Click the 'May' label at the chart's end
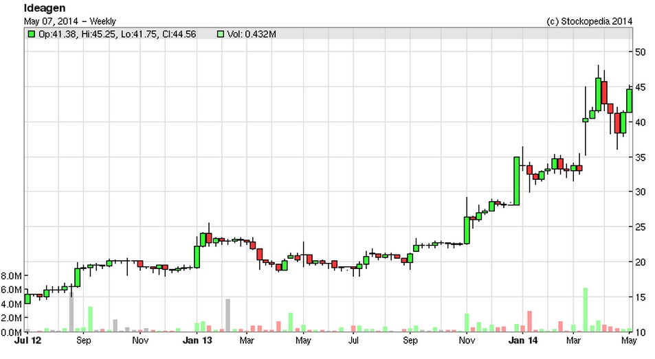 pyautogui.click(x=629, y=340)
